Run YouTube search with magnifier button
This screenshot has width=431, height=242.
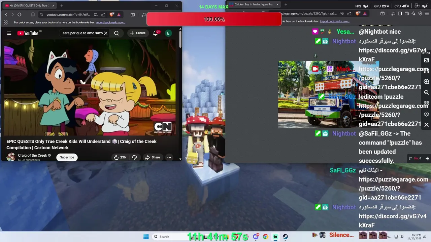[117, 33]
